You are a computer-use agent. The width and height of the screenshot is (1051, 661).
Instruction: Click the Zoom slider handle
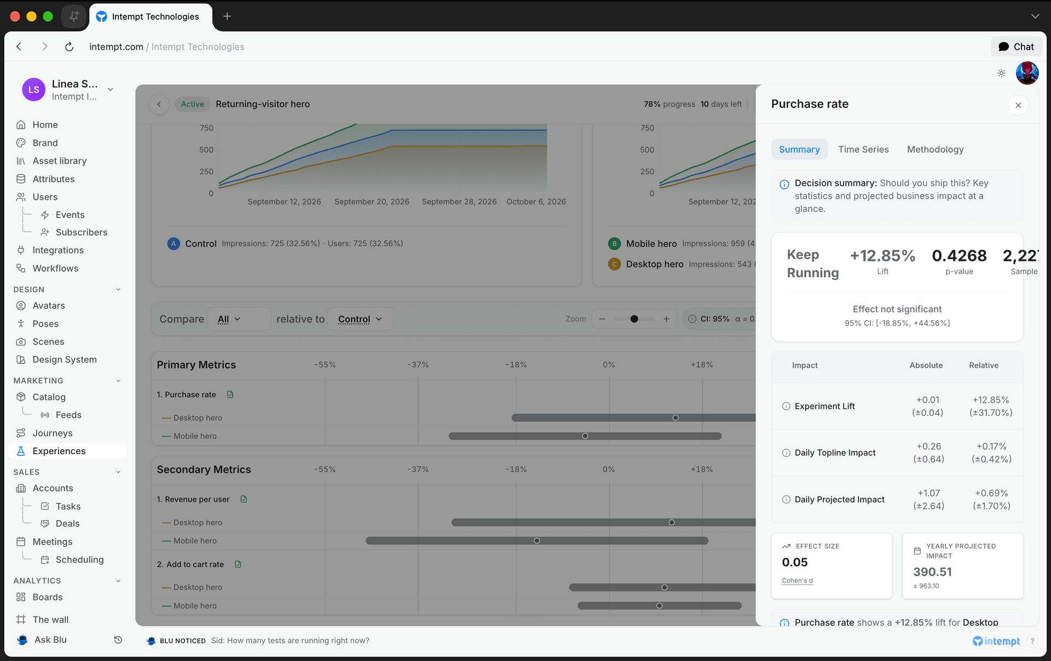tap(634, 319)
